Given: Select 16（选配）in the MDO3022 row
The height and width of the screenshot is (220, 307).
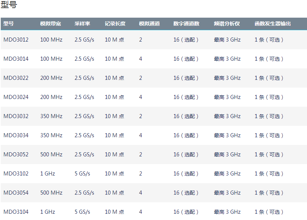Looking at the screenshot, I should click(186, 78).
